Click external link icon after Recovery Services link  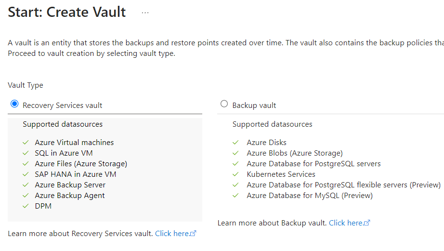(194, 234)
